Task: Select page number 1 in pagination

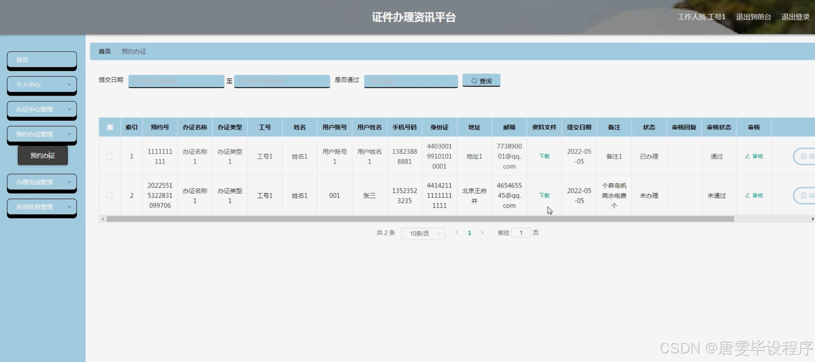Action: coord(470,233)
